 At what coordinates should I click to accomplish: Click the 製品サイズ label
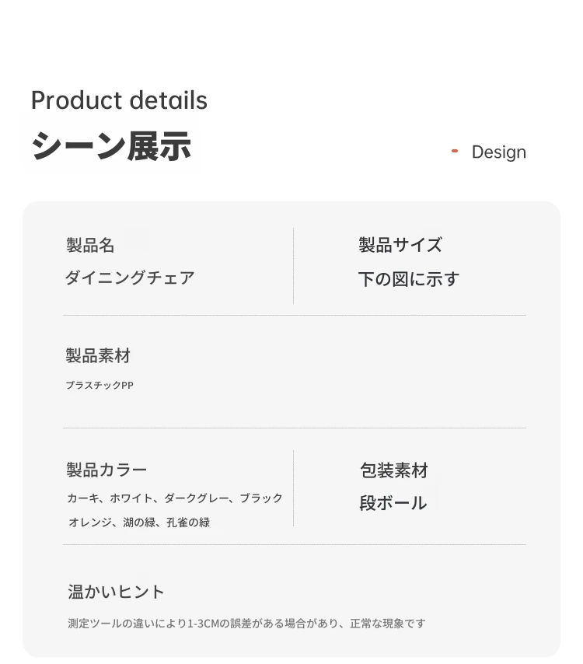tap(400, 245)
